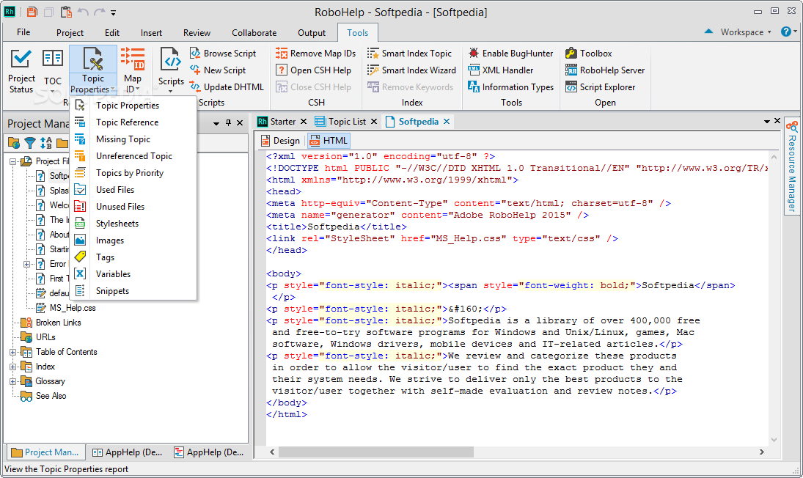Select Topic Reference report
Viewport: 803px width, 478px height.
133,122
